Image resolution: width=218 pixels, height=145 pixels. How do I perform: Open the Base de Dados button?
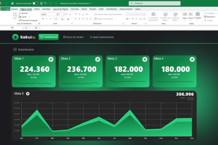[x=73, y=37]
